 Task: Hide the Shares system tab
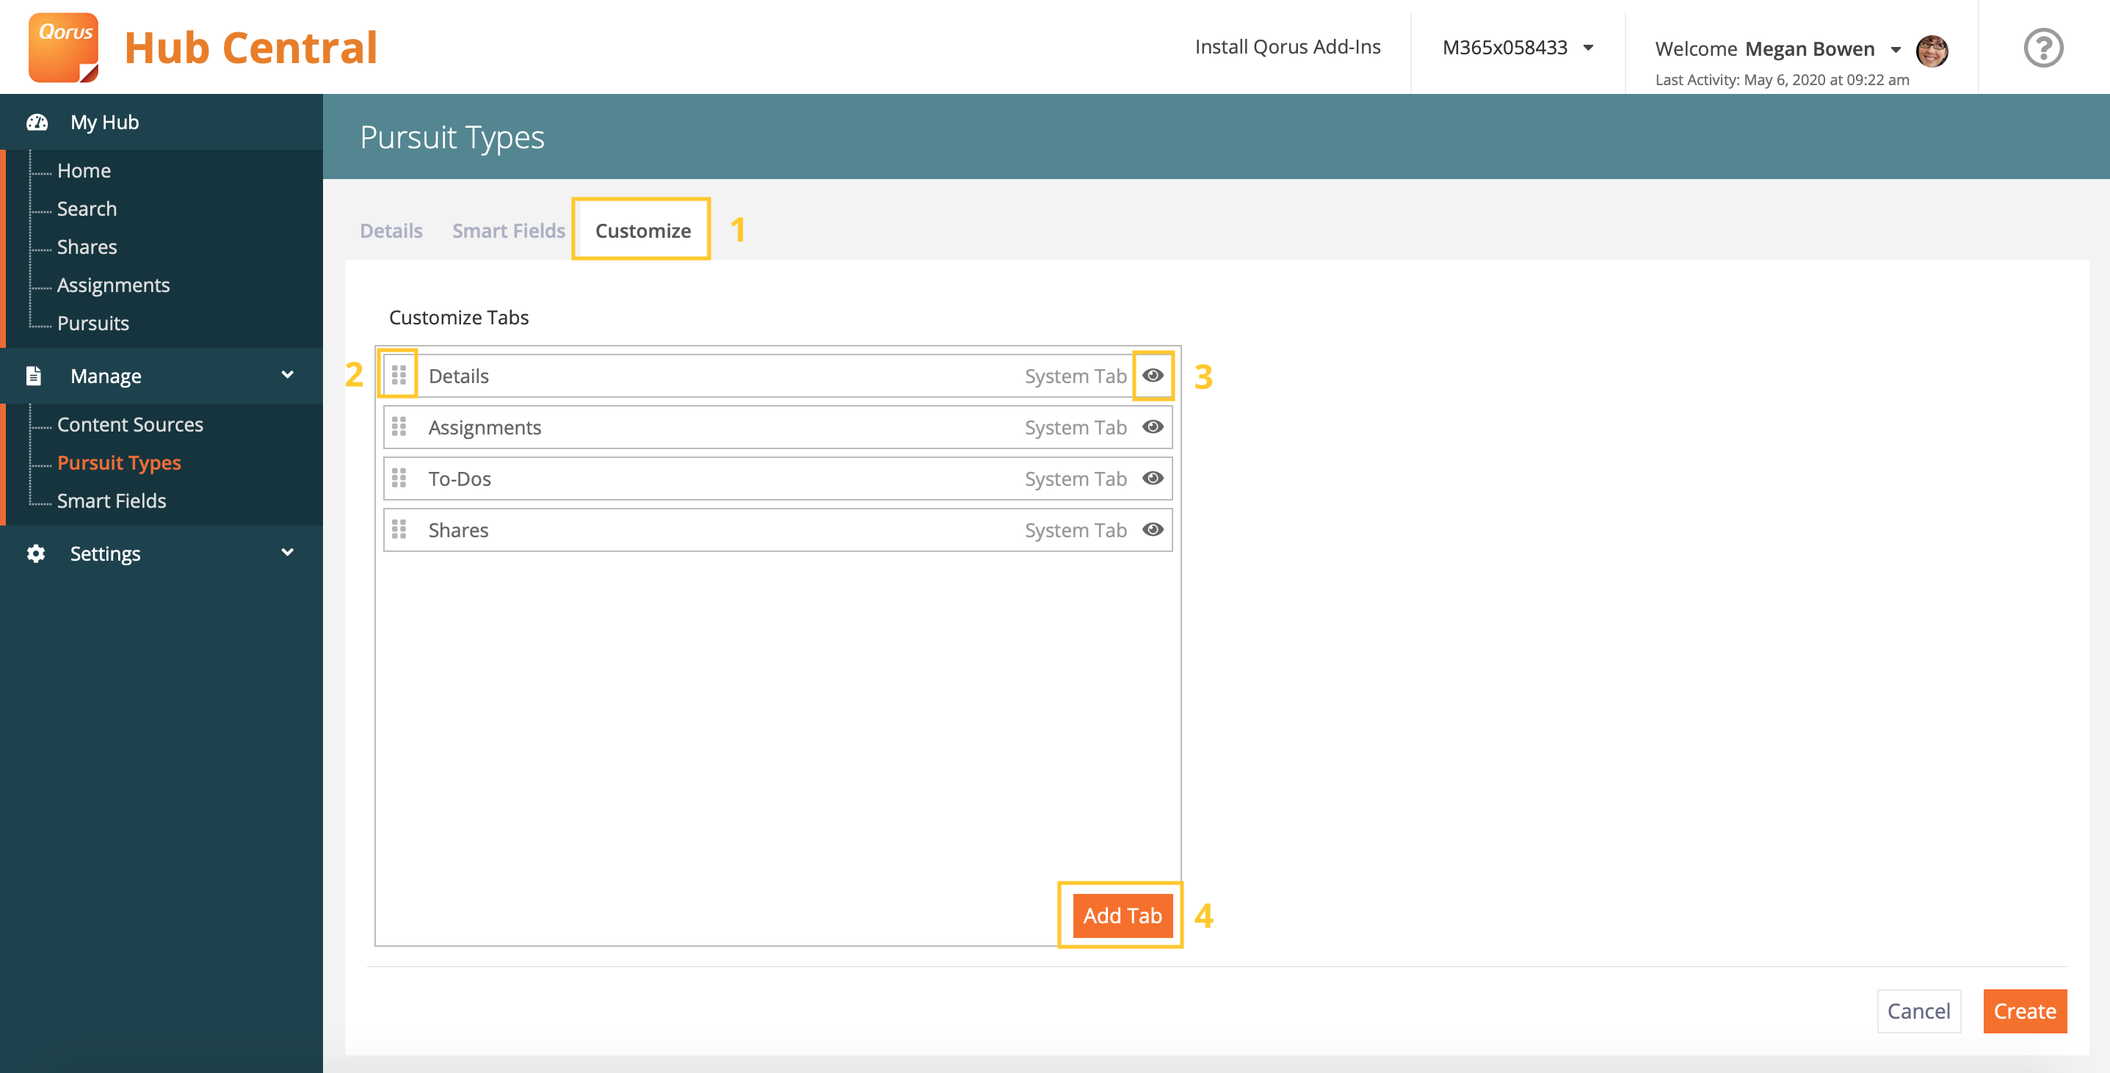pyautogui.click(x=1153, y=530)
